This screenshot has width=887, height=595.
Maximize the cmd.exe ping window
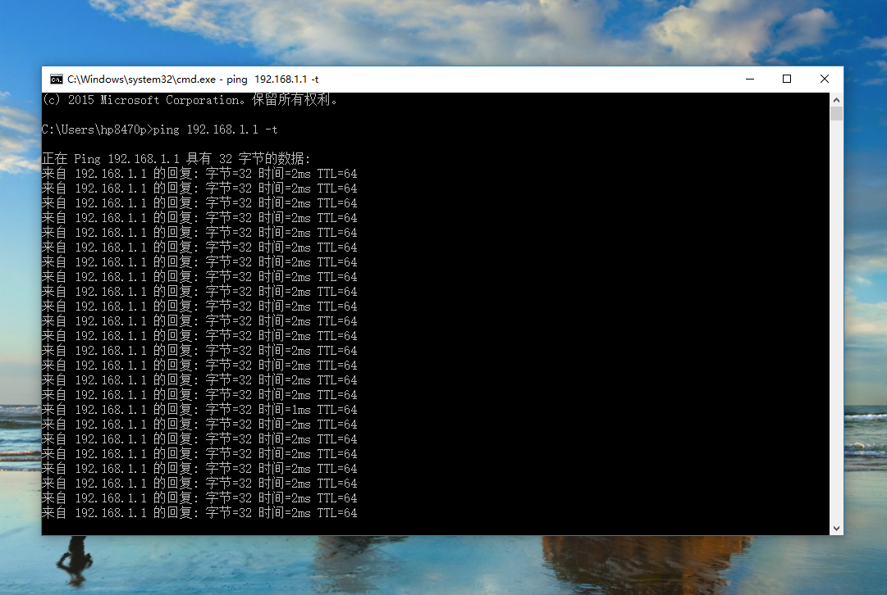787,79
